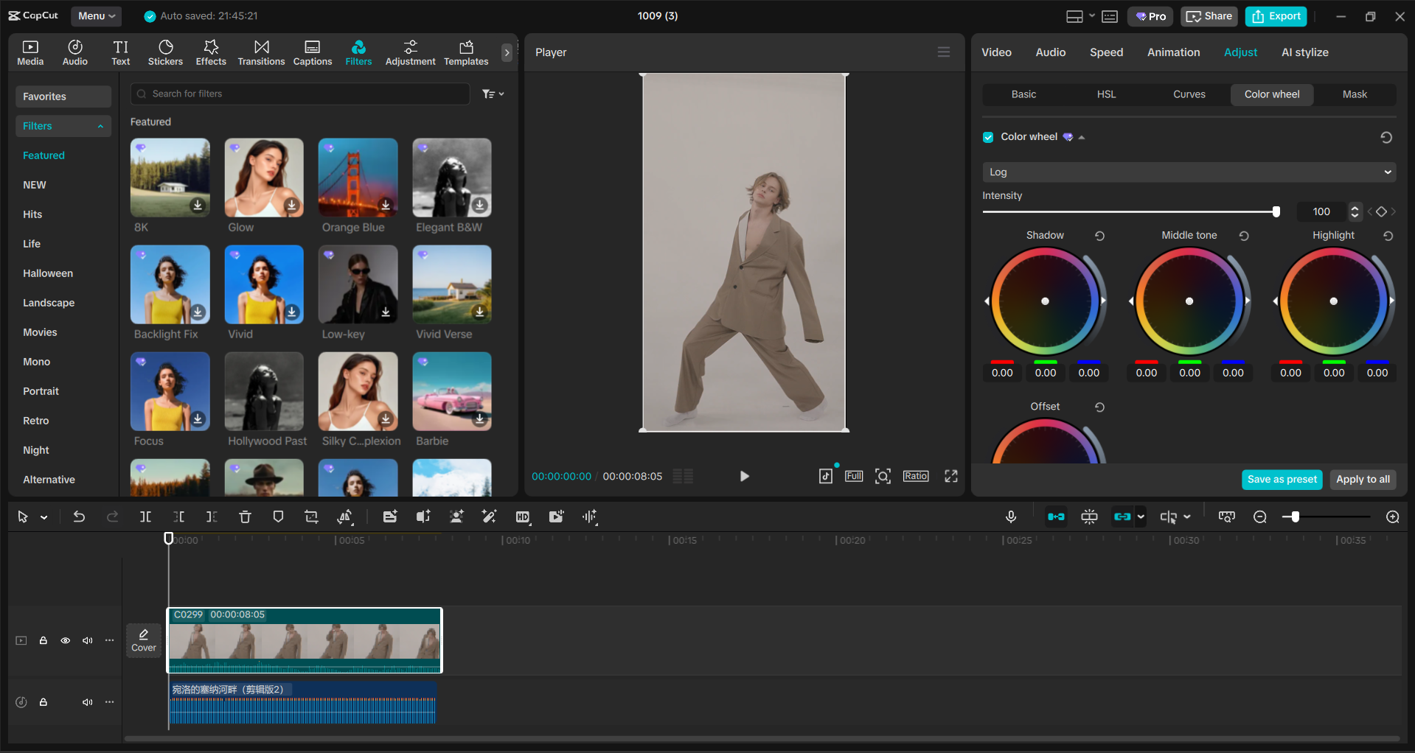Click the Save as preset button
The image size is (1415, 753).
[x=1282, y=480]
